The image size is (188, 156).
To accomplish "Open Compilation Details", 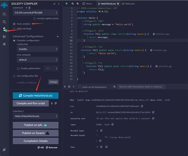I will point(36,141).
